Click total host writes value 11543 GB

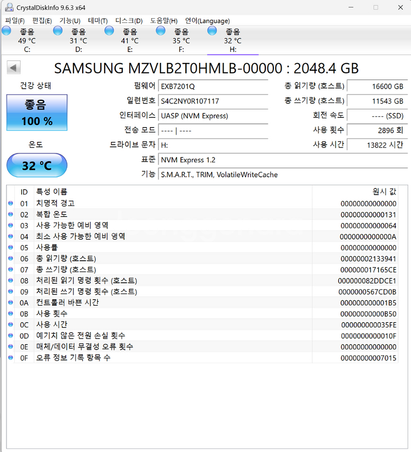[377, 101]
